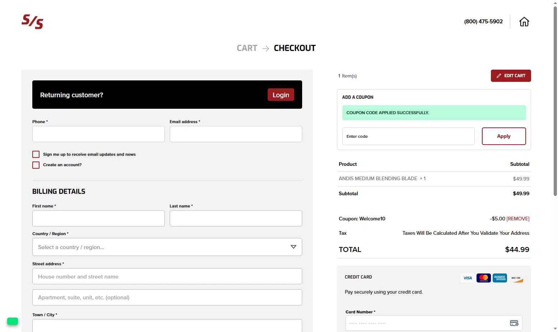This screenshot has width=558, height=332.
Task: Tick the email updates and news checkbox
Action: coord(36,154)
